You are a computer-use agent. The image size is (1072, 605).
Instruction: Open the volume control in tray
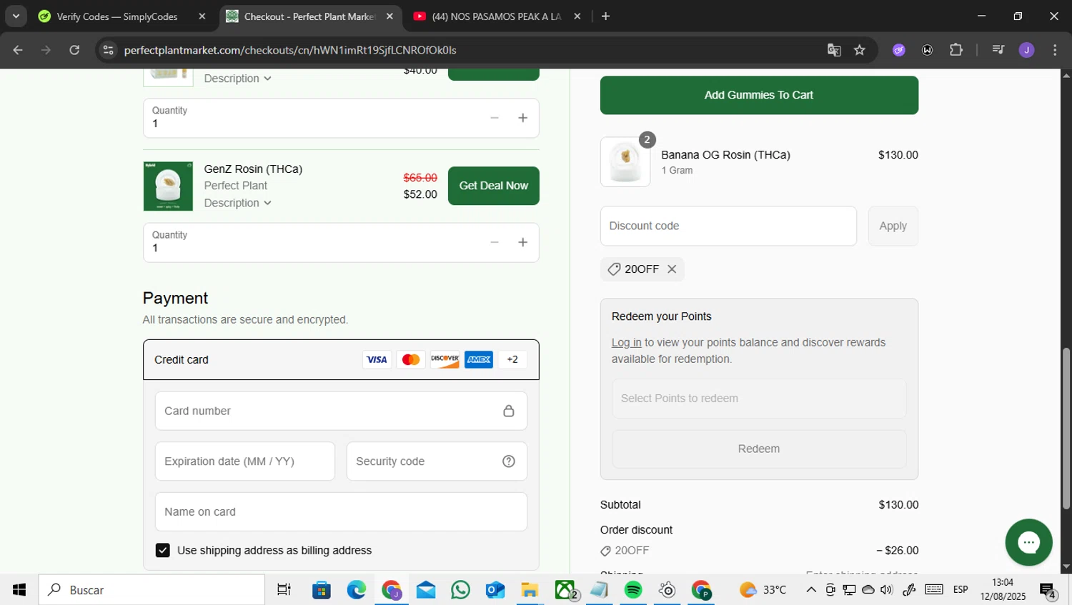887,590
